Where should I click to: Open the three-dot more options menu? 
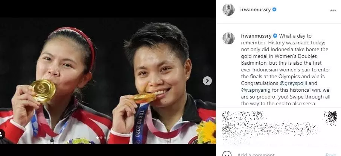pos(333,10)
